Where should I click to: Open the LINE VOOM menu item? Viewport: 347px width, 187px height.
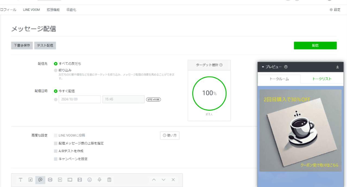point(31,10)
